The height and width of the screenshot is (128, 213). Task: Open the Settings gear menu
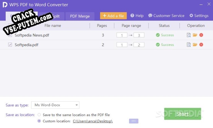pyautogui.click(x=199, y=16)
